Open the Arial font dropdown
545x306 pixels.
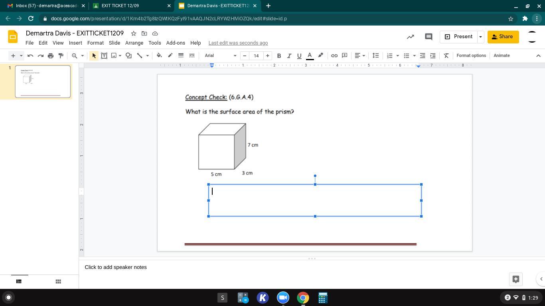coord(220,56)
